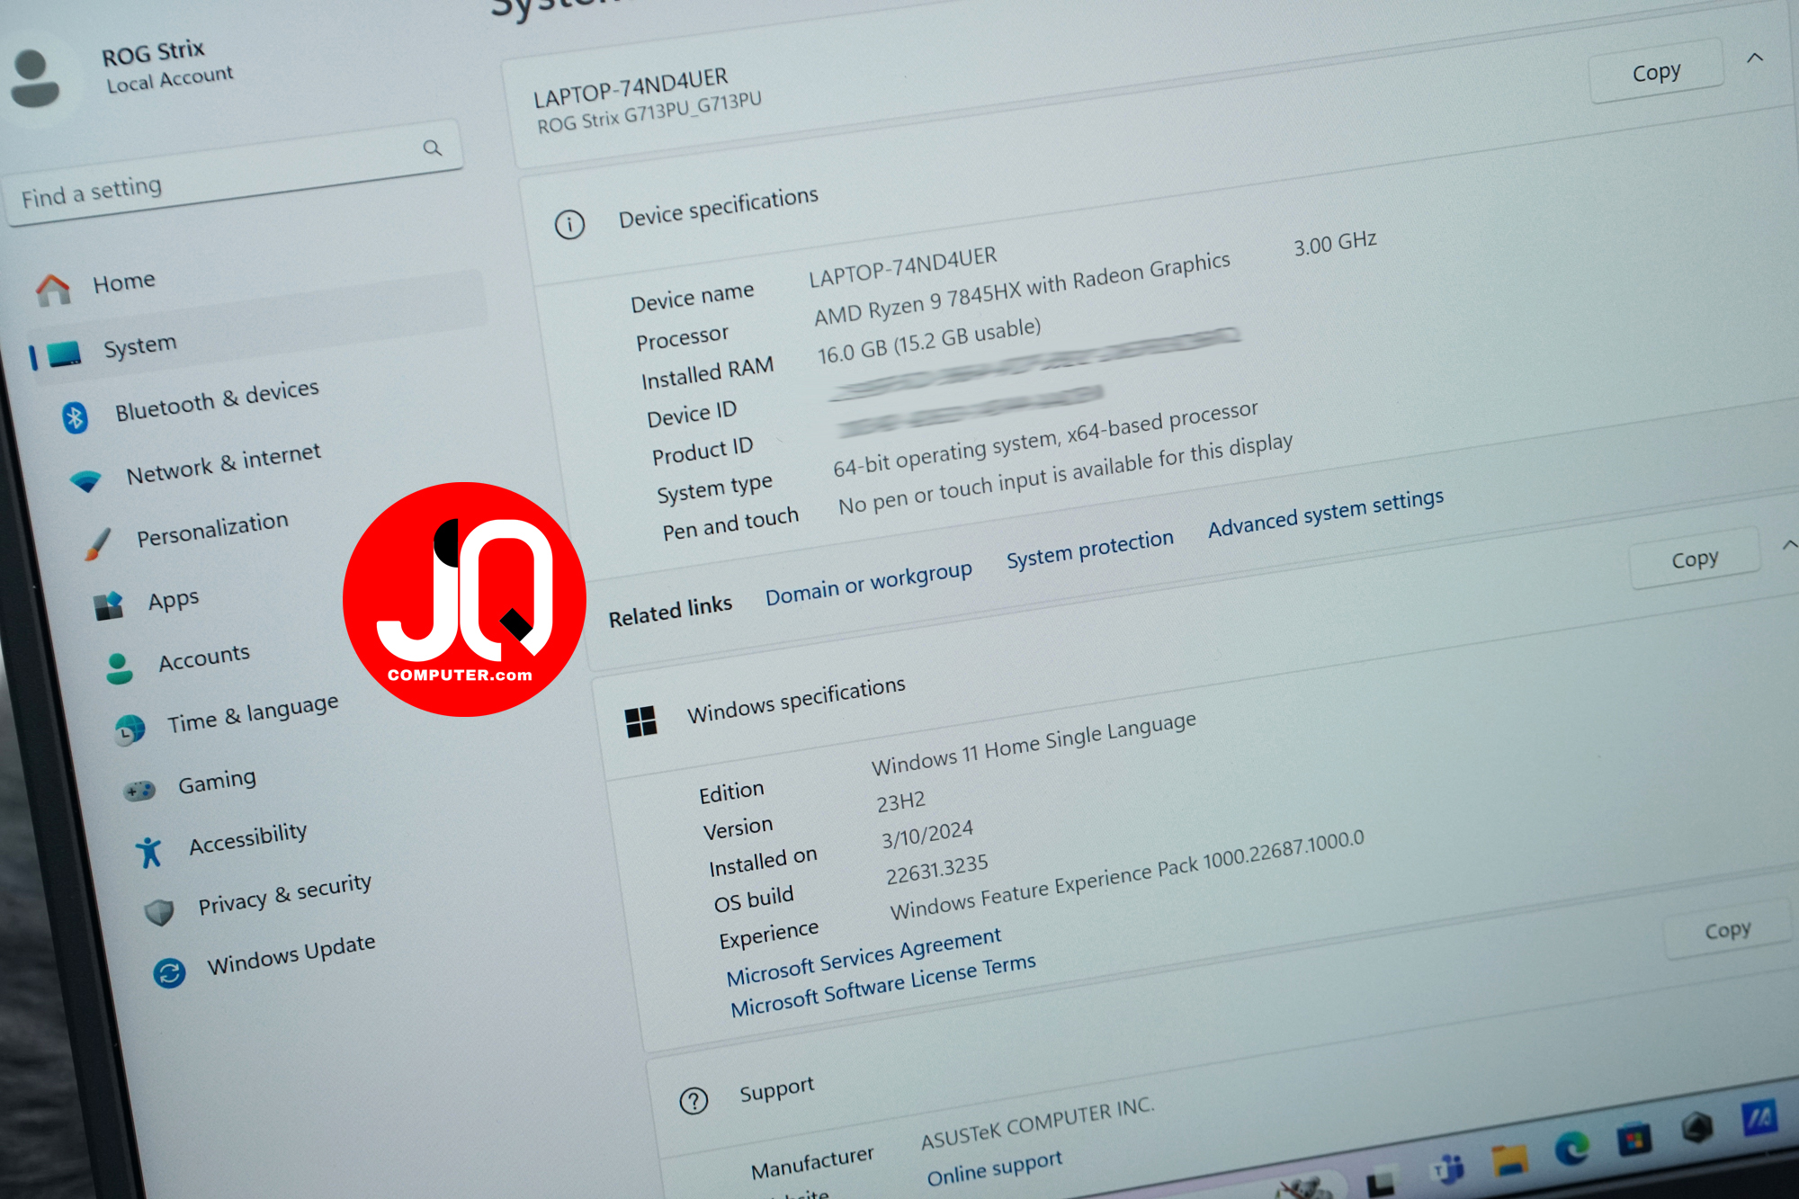Open Online support link
The height and width of the screenshot is (1199, 1799).
994,1168
